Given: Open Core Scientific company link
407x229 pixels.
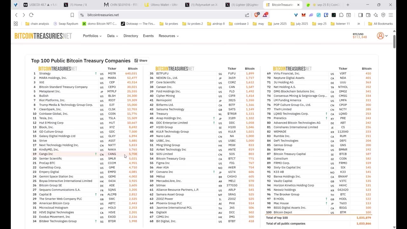Looking at the screenshot, I should click(x=166, y=82).
